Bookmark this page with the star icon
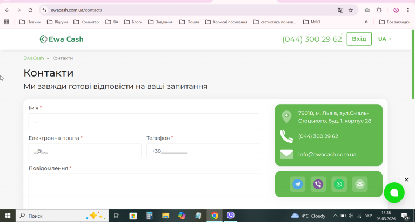Image resolution: width=415 pixels, height=222 pixels. 351,10
